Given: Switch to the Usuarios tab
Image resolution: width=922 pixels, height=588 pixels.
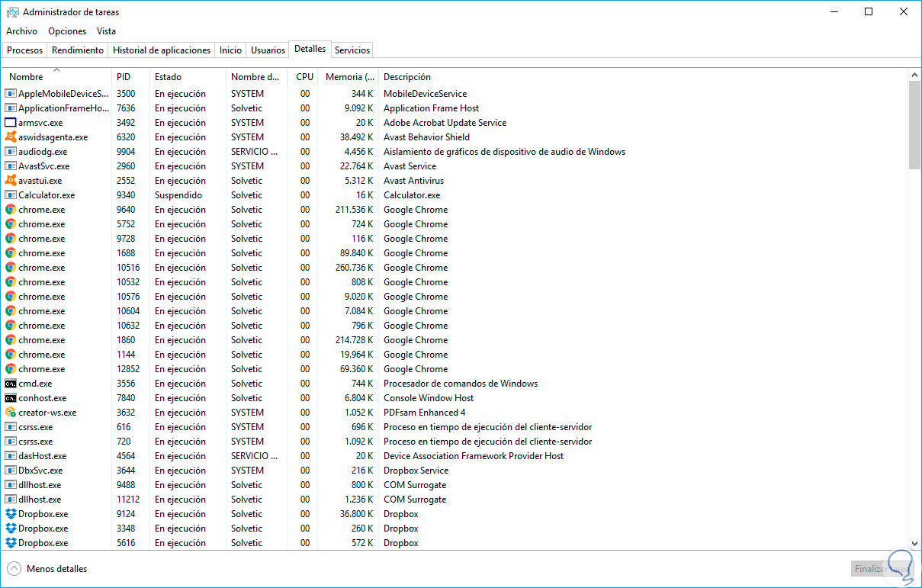Looking at the screenshot, I should tap(268, 50).
